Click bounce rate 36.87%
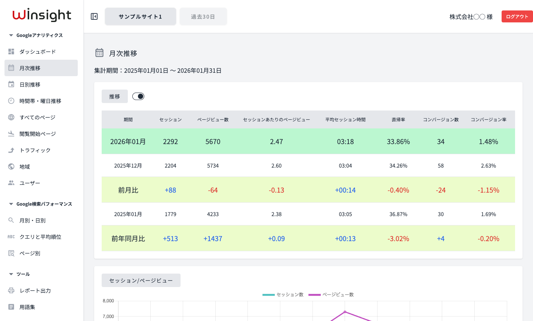 pyautogui.click(x=398, y=214)
